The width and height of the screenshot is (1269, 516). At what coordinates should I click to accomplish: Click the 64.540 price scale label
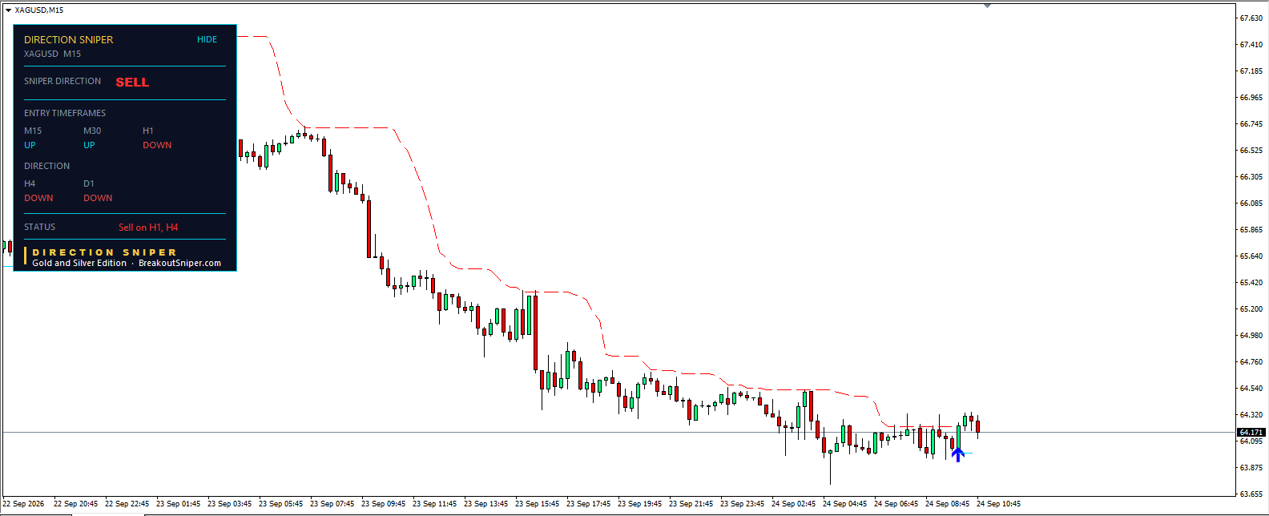click(x=1251, y=388)
